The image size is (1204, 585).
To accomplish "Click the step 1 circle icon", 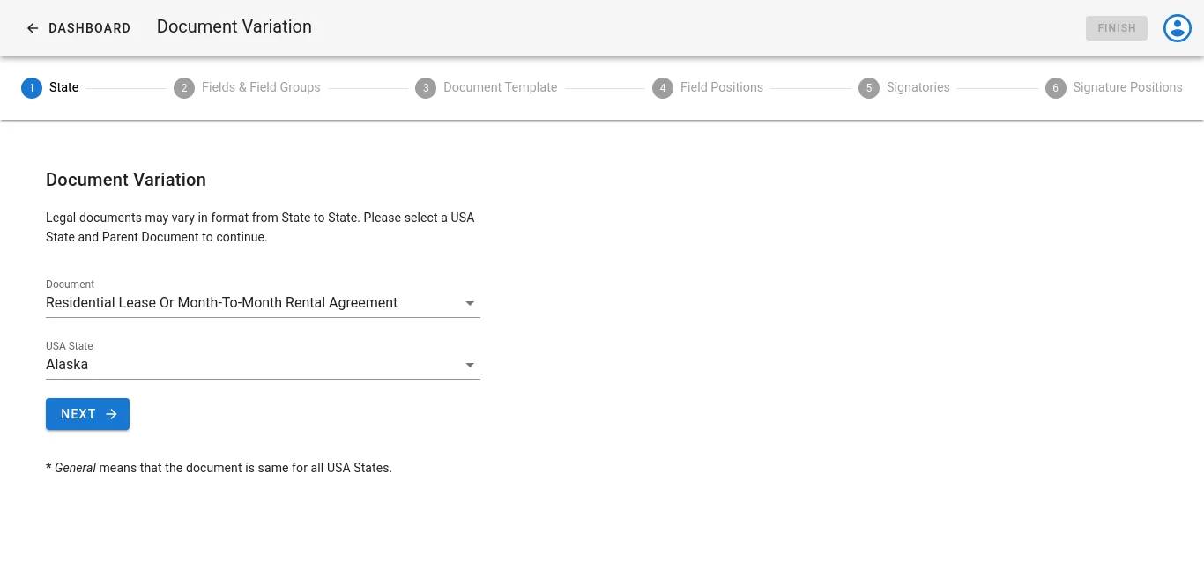I will pyautogui.click(x=32, y=88).
